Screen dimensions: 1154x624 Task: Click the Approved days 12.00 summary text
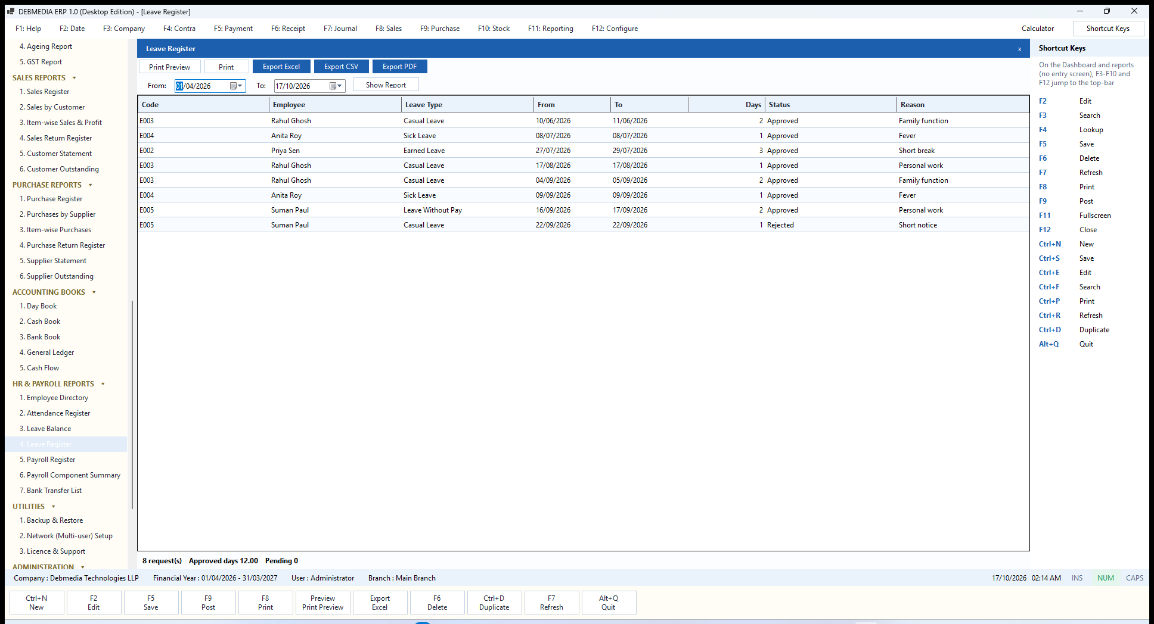point(224,561)
